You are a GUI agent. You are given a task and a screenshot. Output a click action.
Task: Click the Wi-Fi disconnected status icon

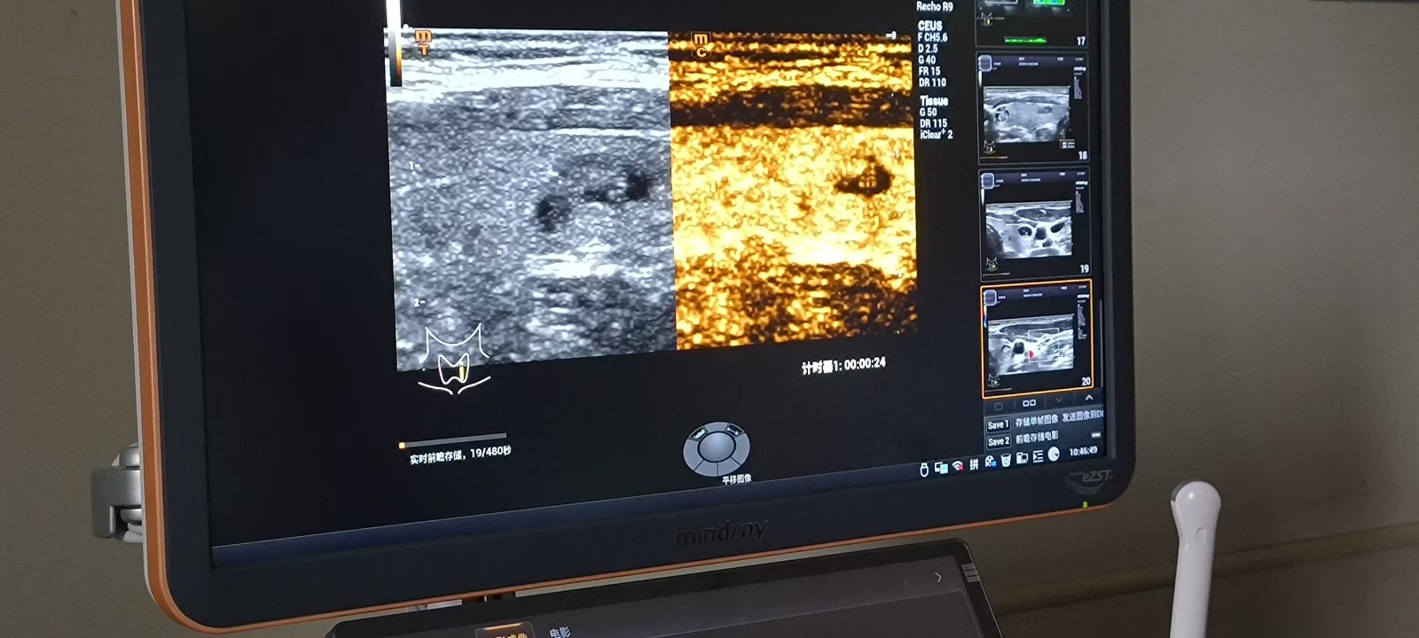pyautogui.click(x=958, y=466)
